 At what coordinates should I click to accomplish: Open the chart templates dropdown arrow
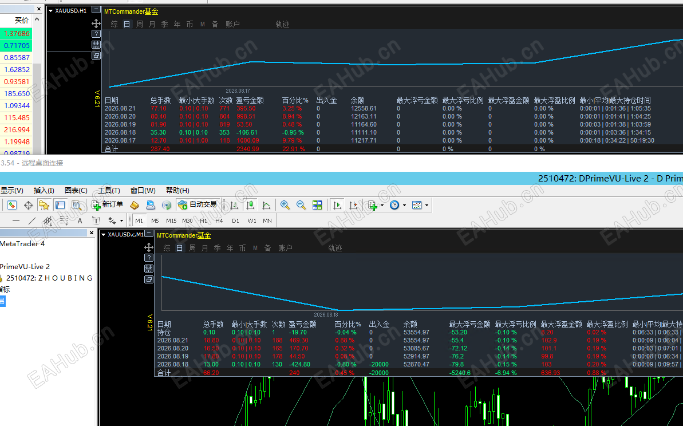point(427,205)
